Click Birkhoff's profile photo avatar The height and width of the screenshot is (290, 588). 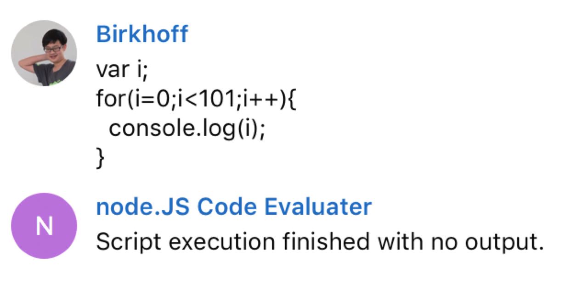coord(44,53)
